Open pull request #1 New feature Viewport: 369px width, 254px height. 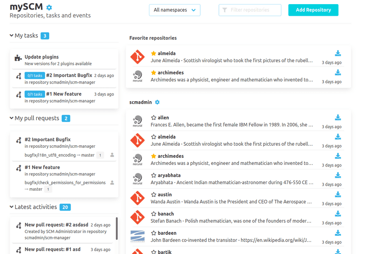point(42,167)
